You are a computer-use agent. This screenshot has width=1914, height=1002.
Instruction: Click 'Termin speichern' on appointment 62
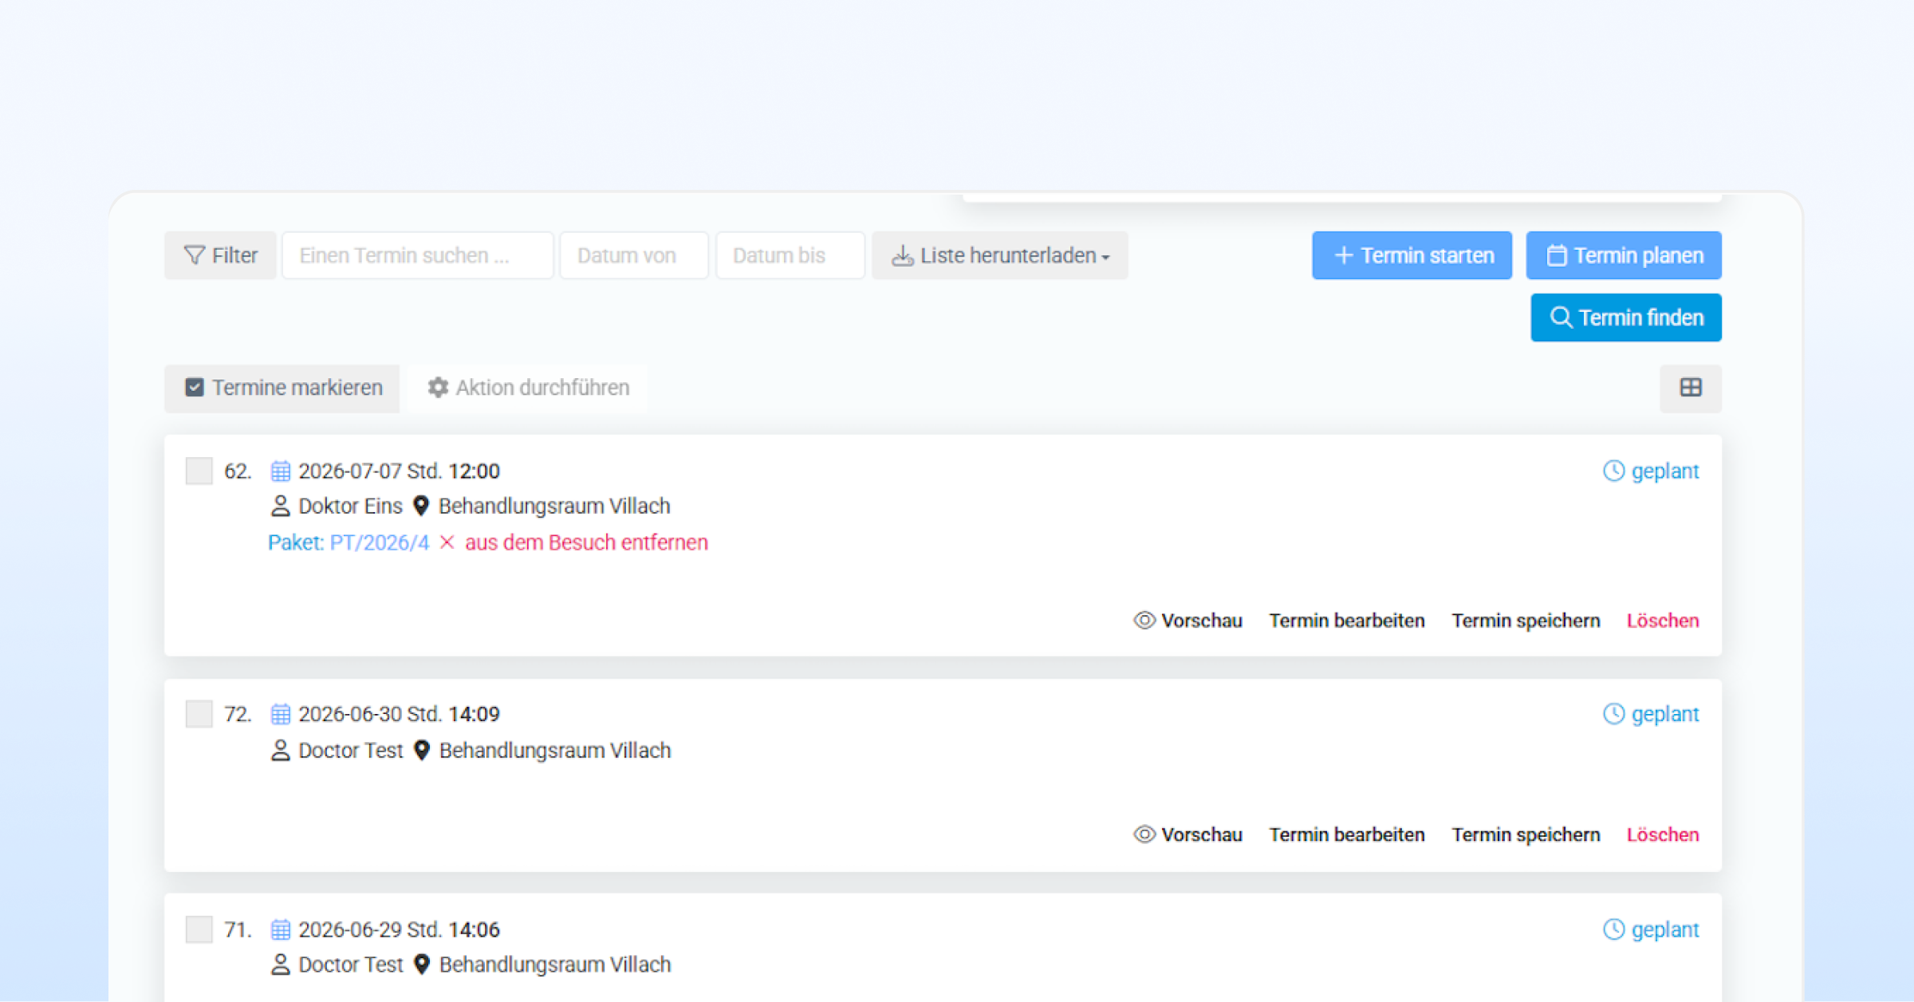tap(1526, 621)
